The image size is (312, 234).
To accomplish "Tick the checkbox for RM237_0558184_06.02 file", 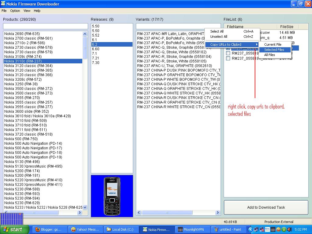I will click(x=228, y=58).
